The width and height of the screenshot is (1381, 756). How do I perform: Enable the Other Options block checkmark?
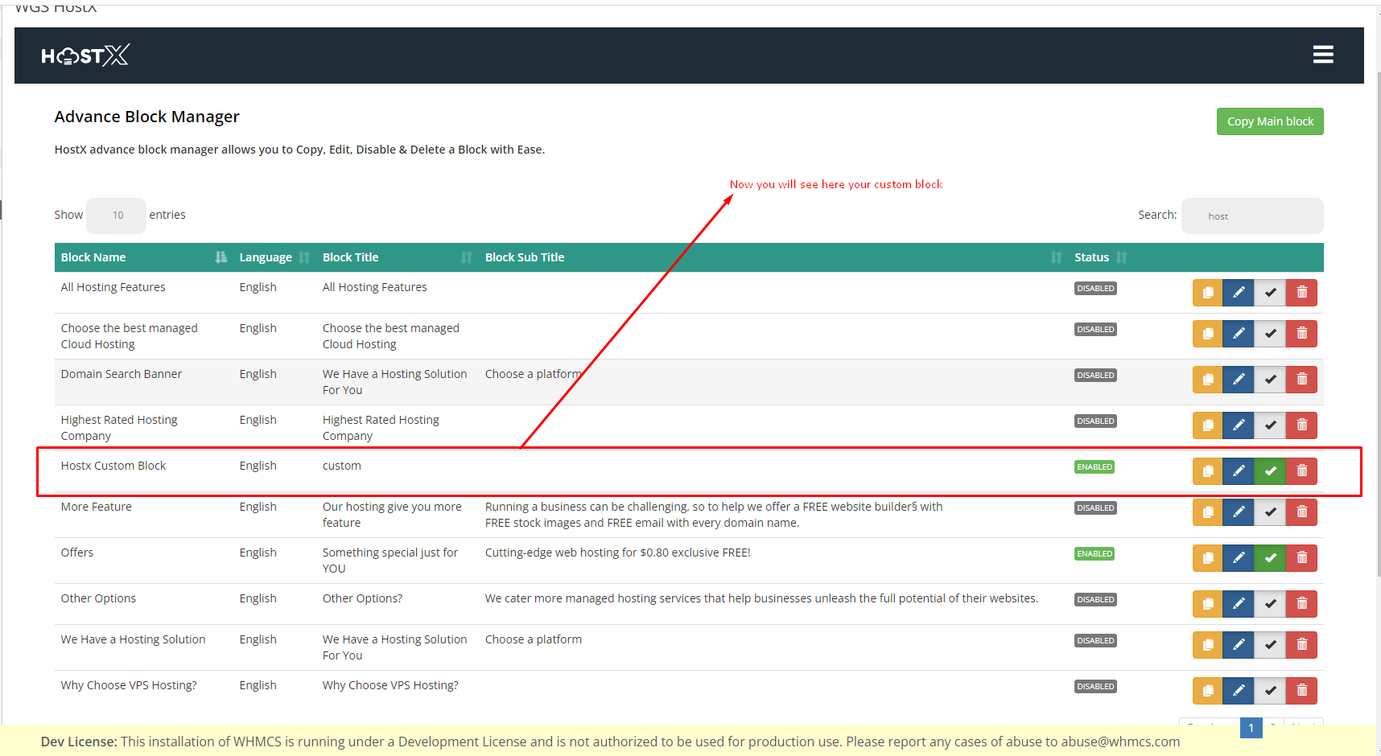(1270, 604)
